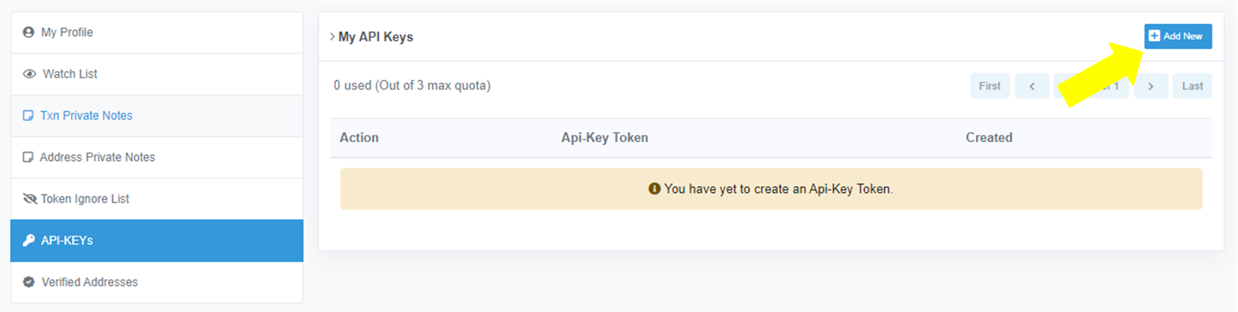
Task: Jump to the First page button
Action: [x=990, y=86]
